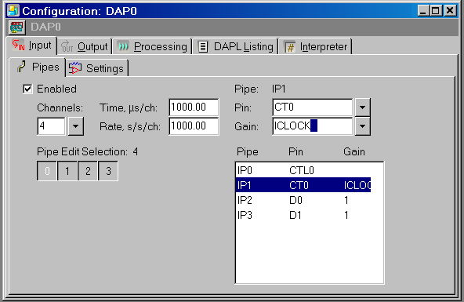The width and height of the screenshot is (464, 302).
Task: Click the CTL0 pin cell
Action: click(x=302, y=170)
